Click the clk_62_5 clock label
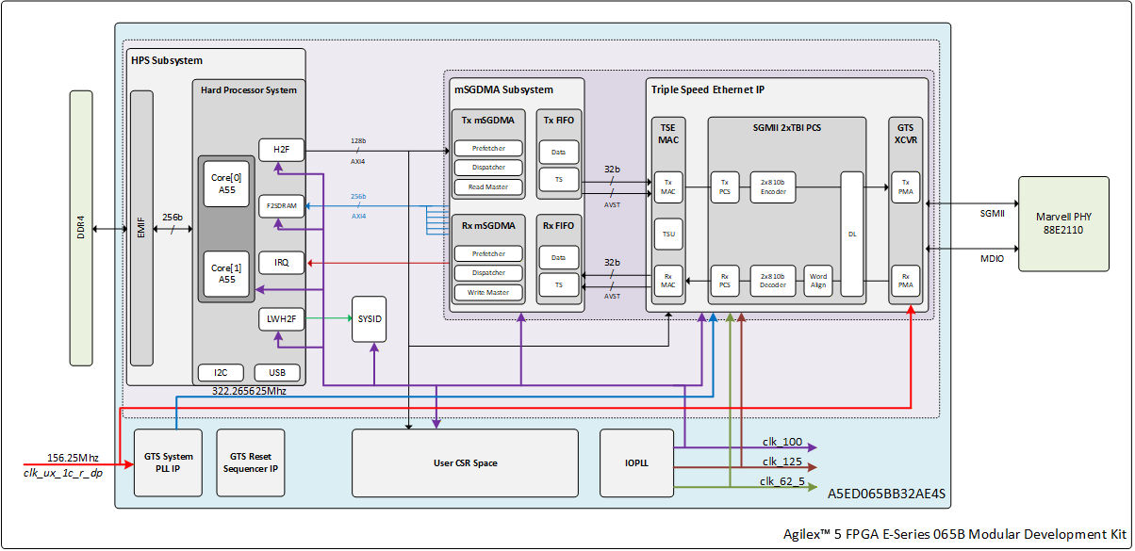1135x551 pixels. click(x=782, y=481)
